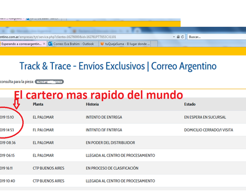
Task: Click 'EN PROCESO DE CLASIFICACIÓN' history entry
Action: (112, 168)
